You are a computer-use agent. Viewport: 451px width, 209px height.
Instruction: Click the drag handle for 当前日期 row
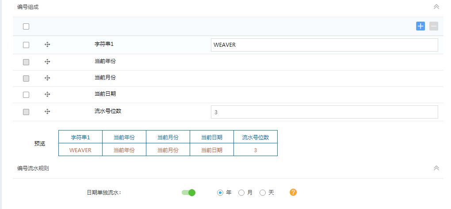tap(47, 94)
